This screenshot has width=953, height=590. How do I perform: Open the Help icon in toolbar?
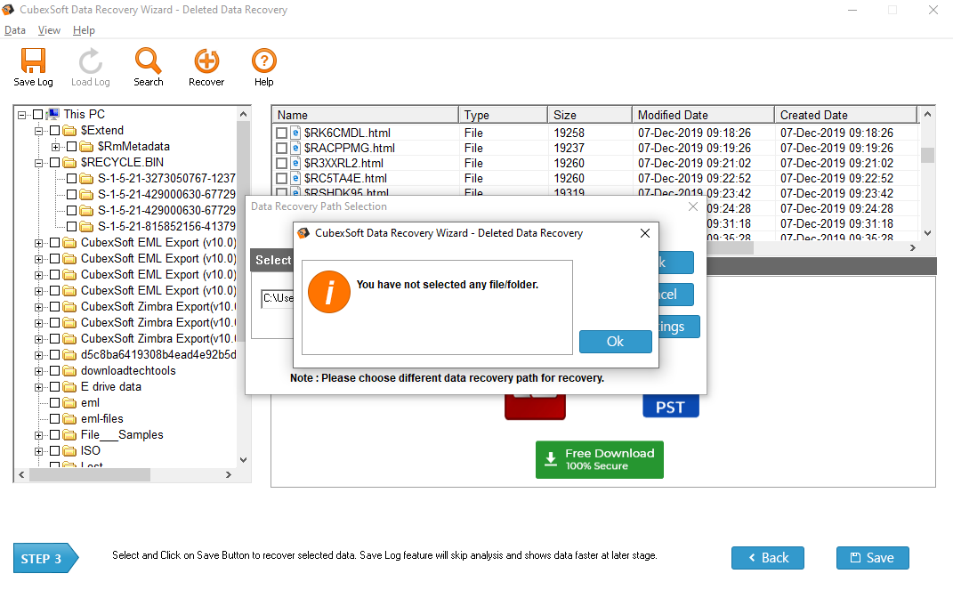[x=263, y=61]
